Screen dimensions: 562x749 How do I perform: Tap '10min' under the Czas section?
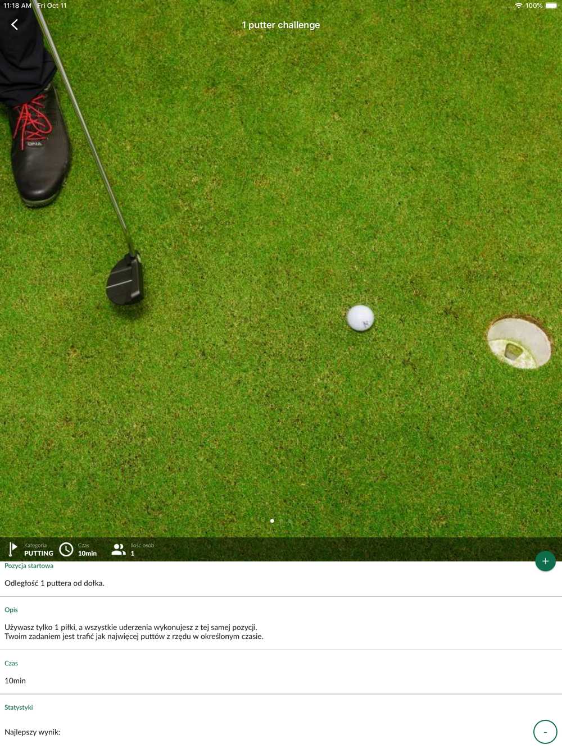click(x=15, y=681)
